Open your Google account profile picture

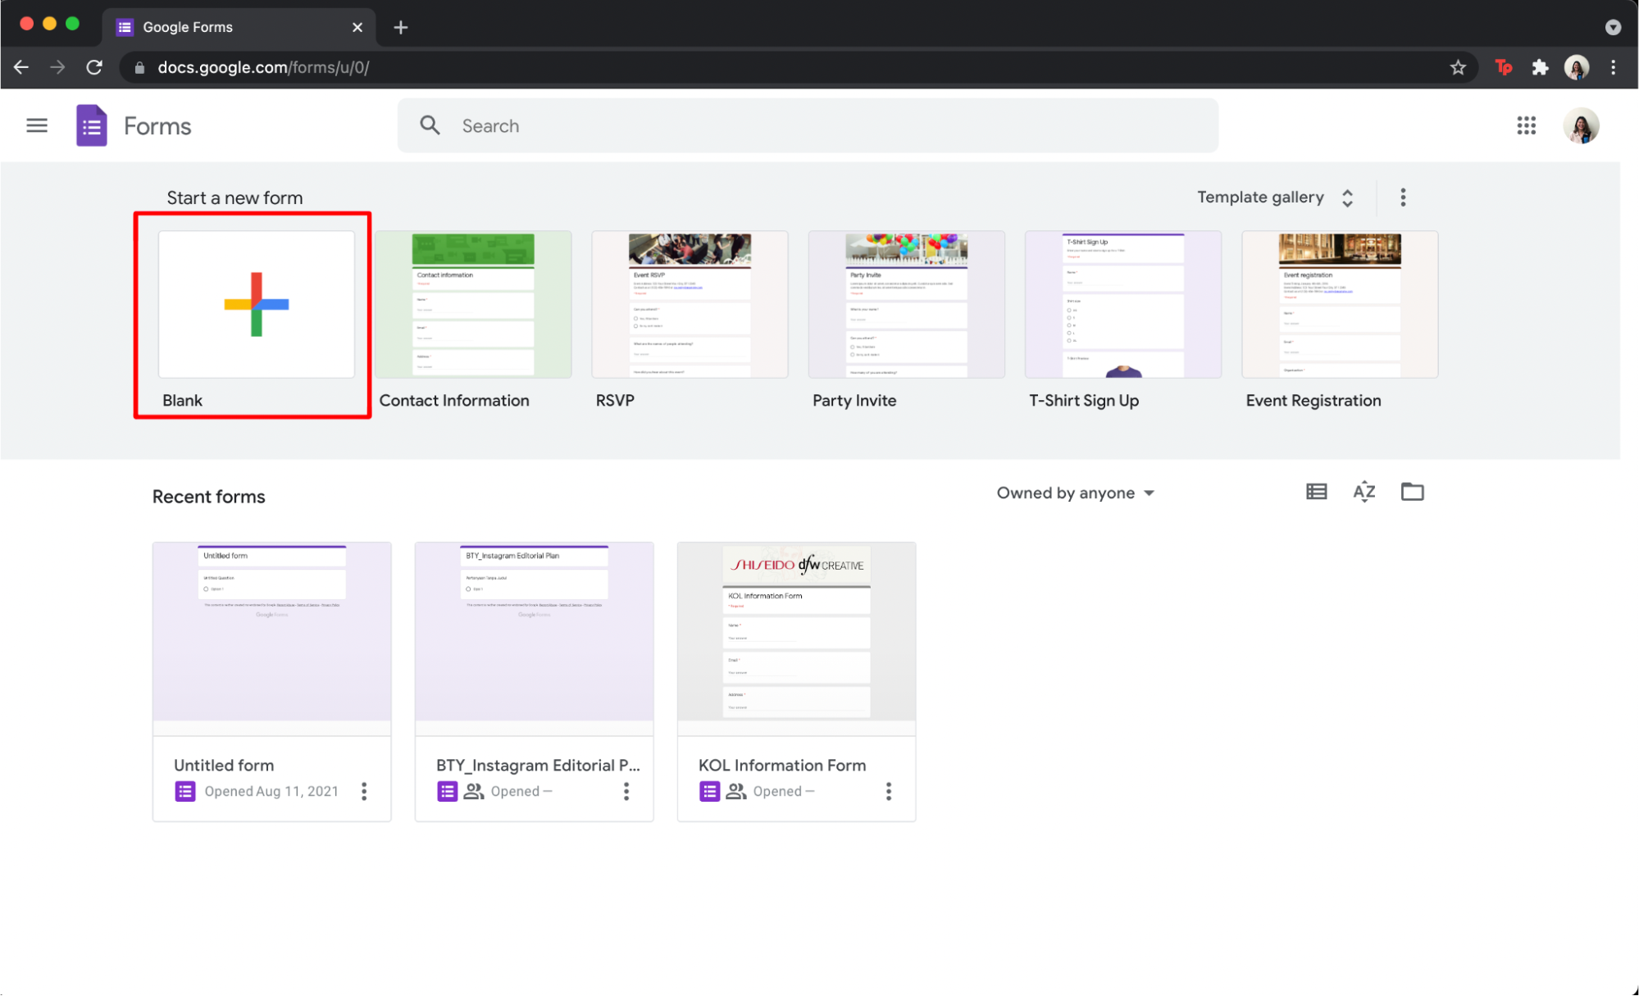pos(1582,125)
